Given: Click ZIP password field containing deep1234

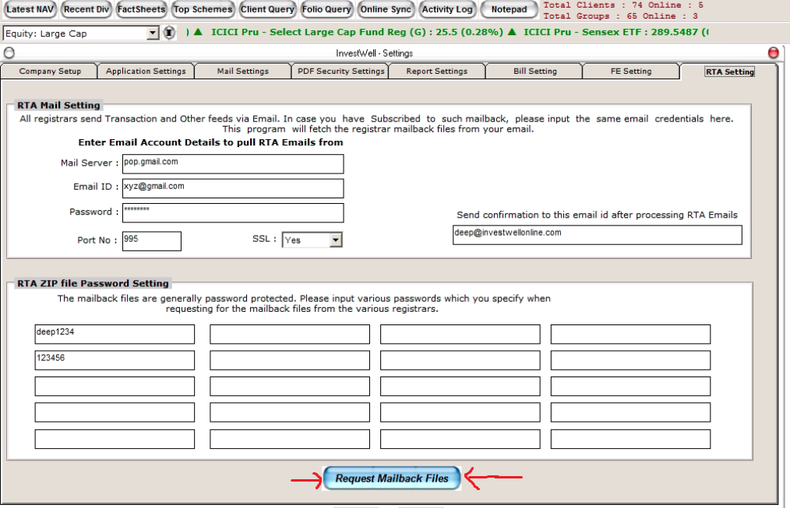Looking at the screenshot, I should 115,334.
